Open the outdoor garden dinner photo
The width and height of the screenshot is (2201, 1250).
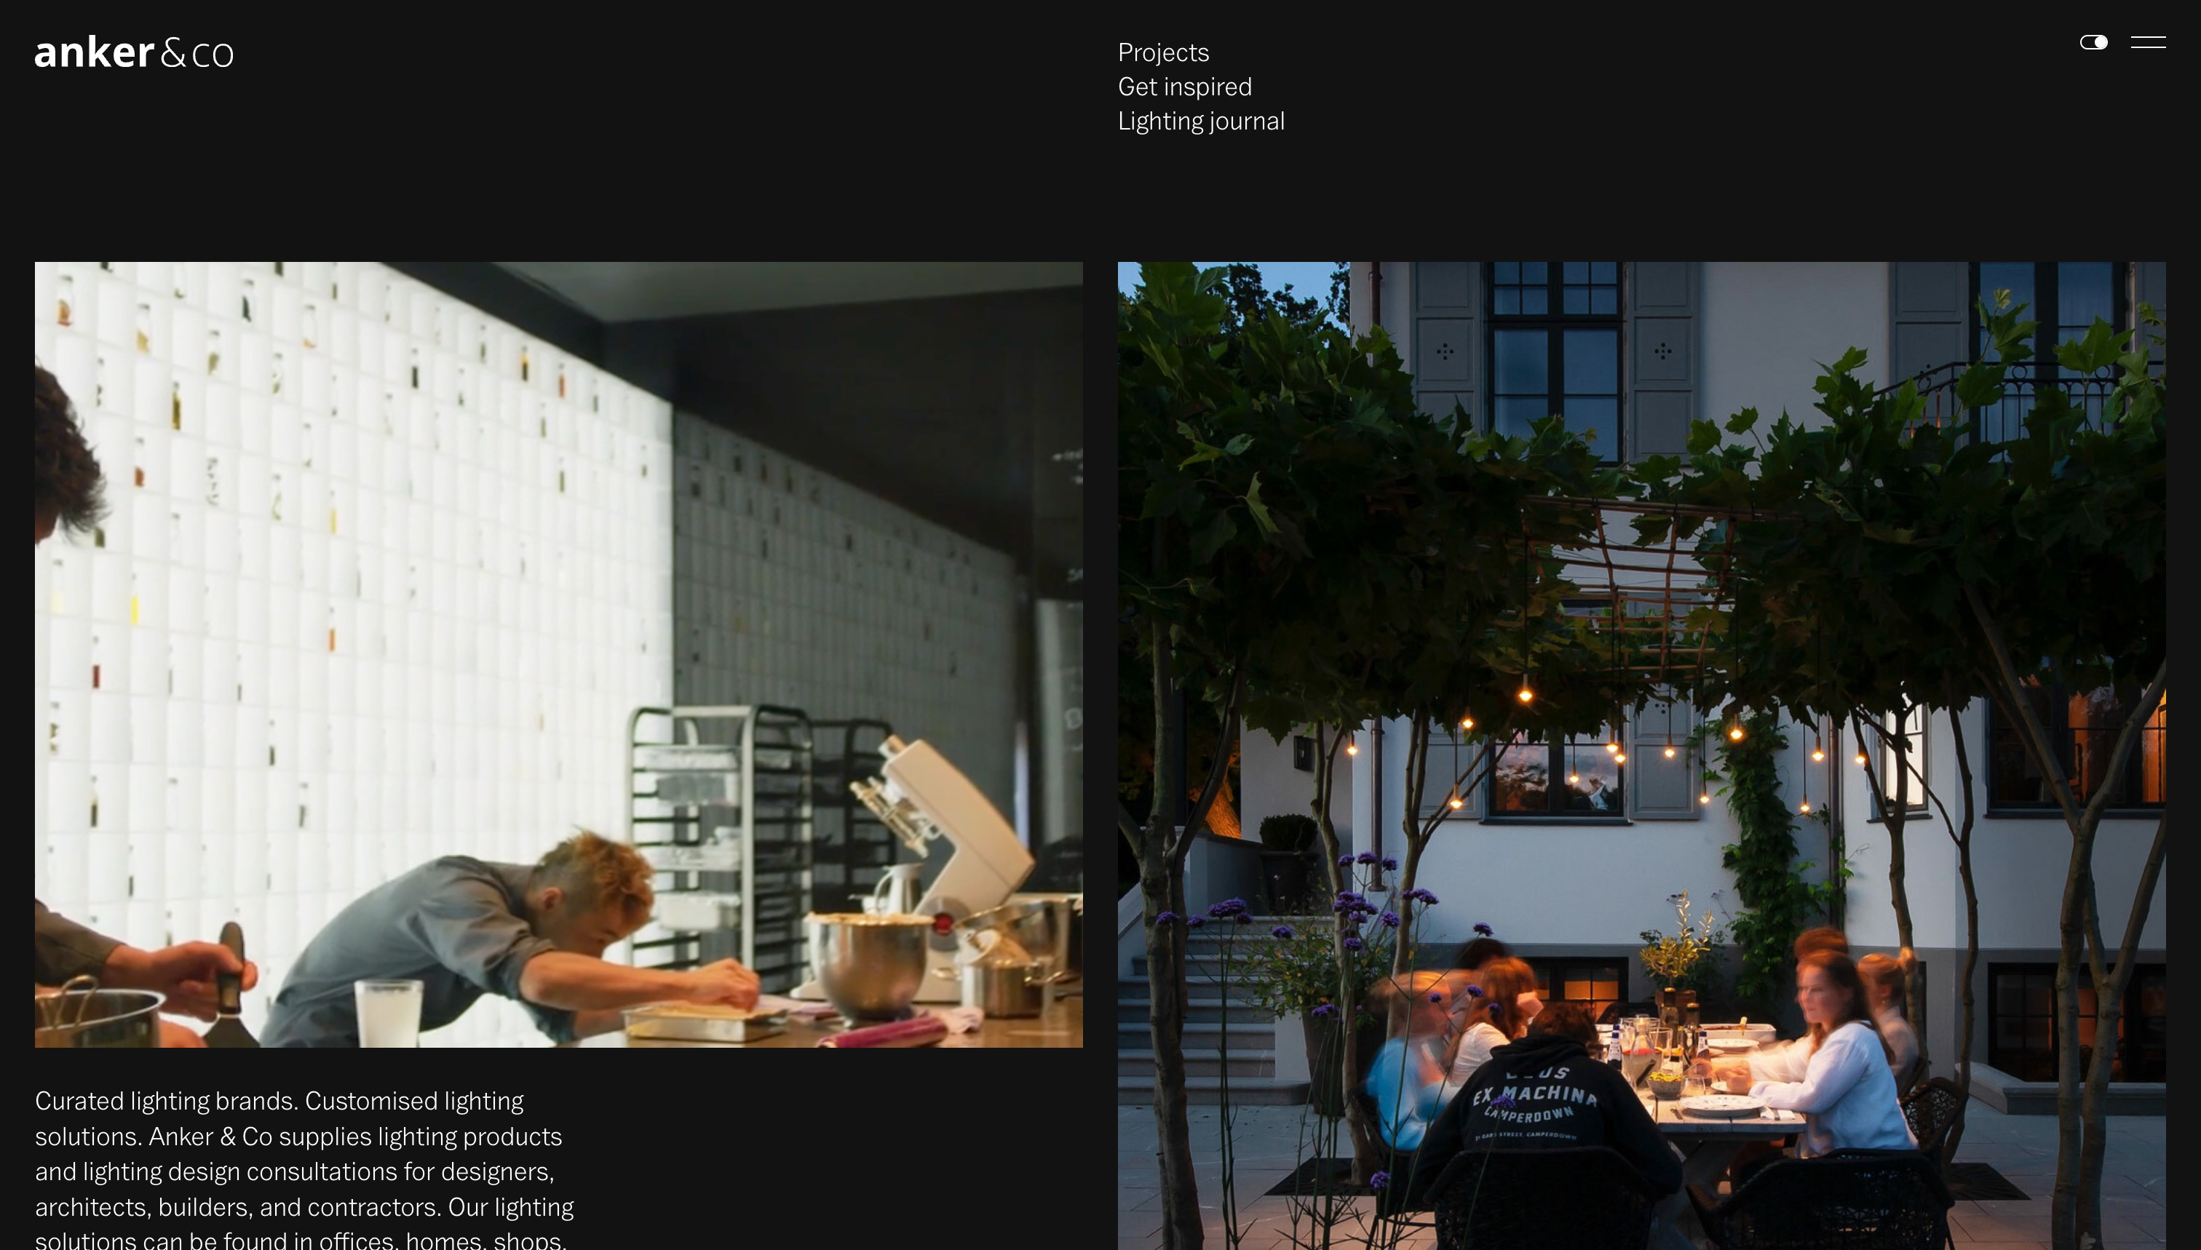click(1641, 755)
